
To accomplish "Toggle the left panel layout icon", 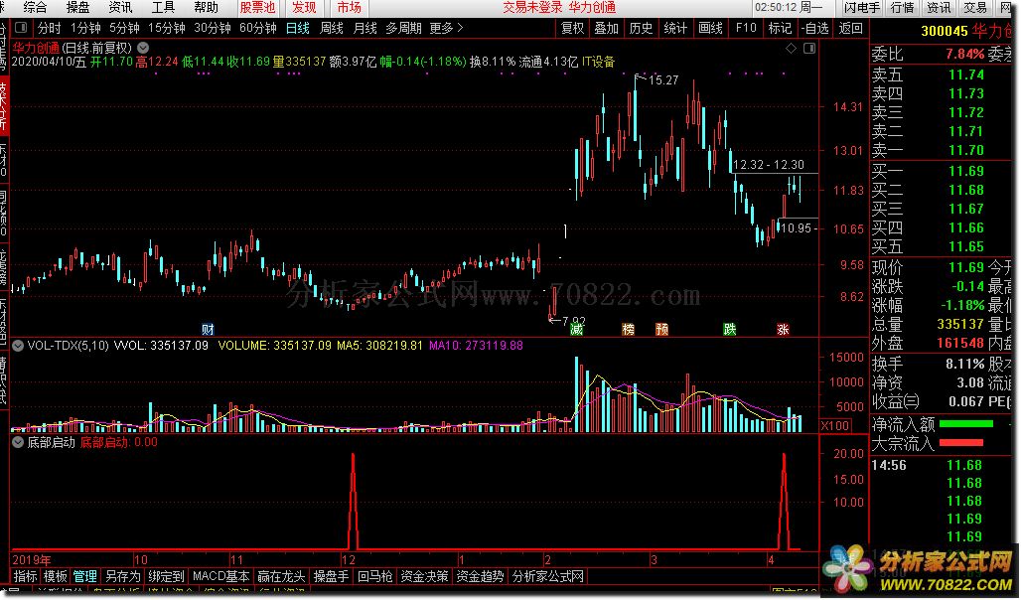I will 21,28.
